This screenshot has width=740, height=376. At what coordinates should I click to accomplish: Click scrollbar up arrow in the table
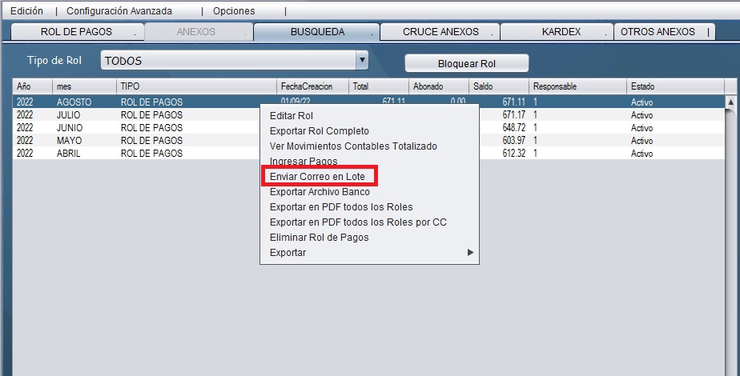click(730, 102)
